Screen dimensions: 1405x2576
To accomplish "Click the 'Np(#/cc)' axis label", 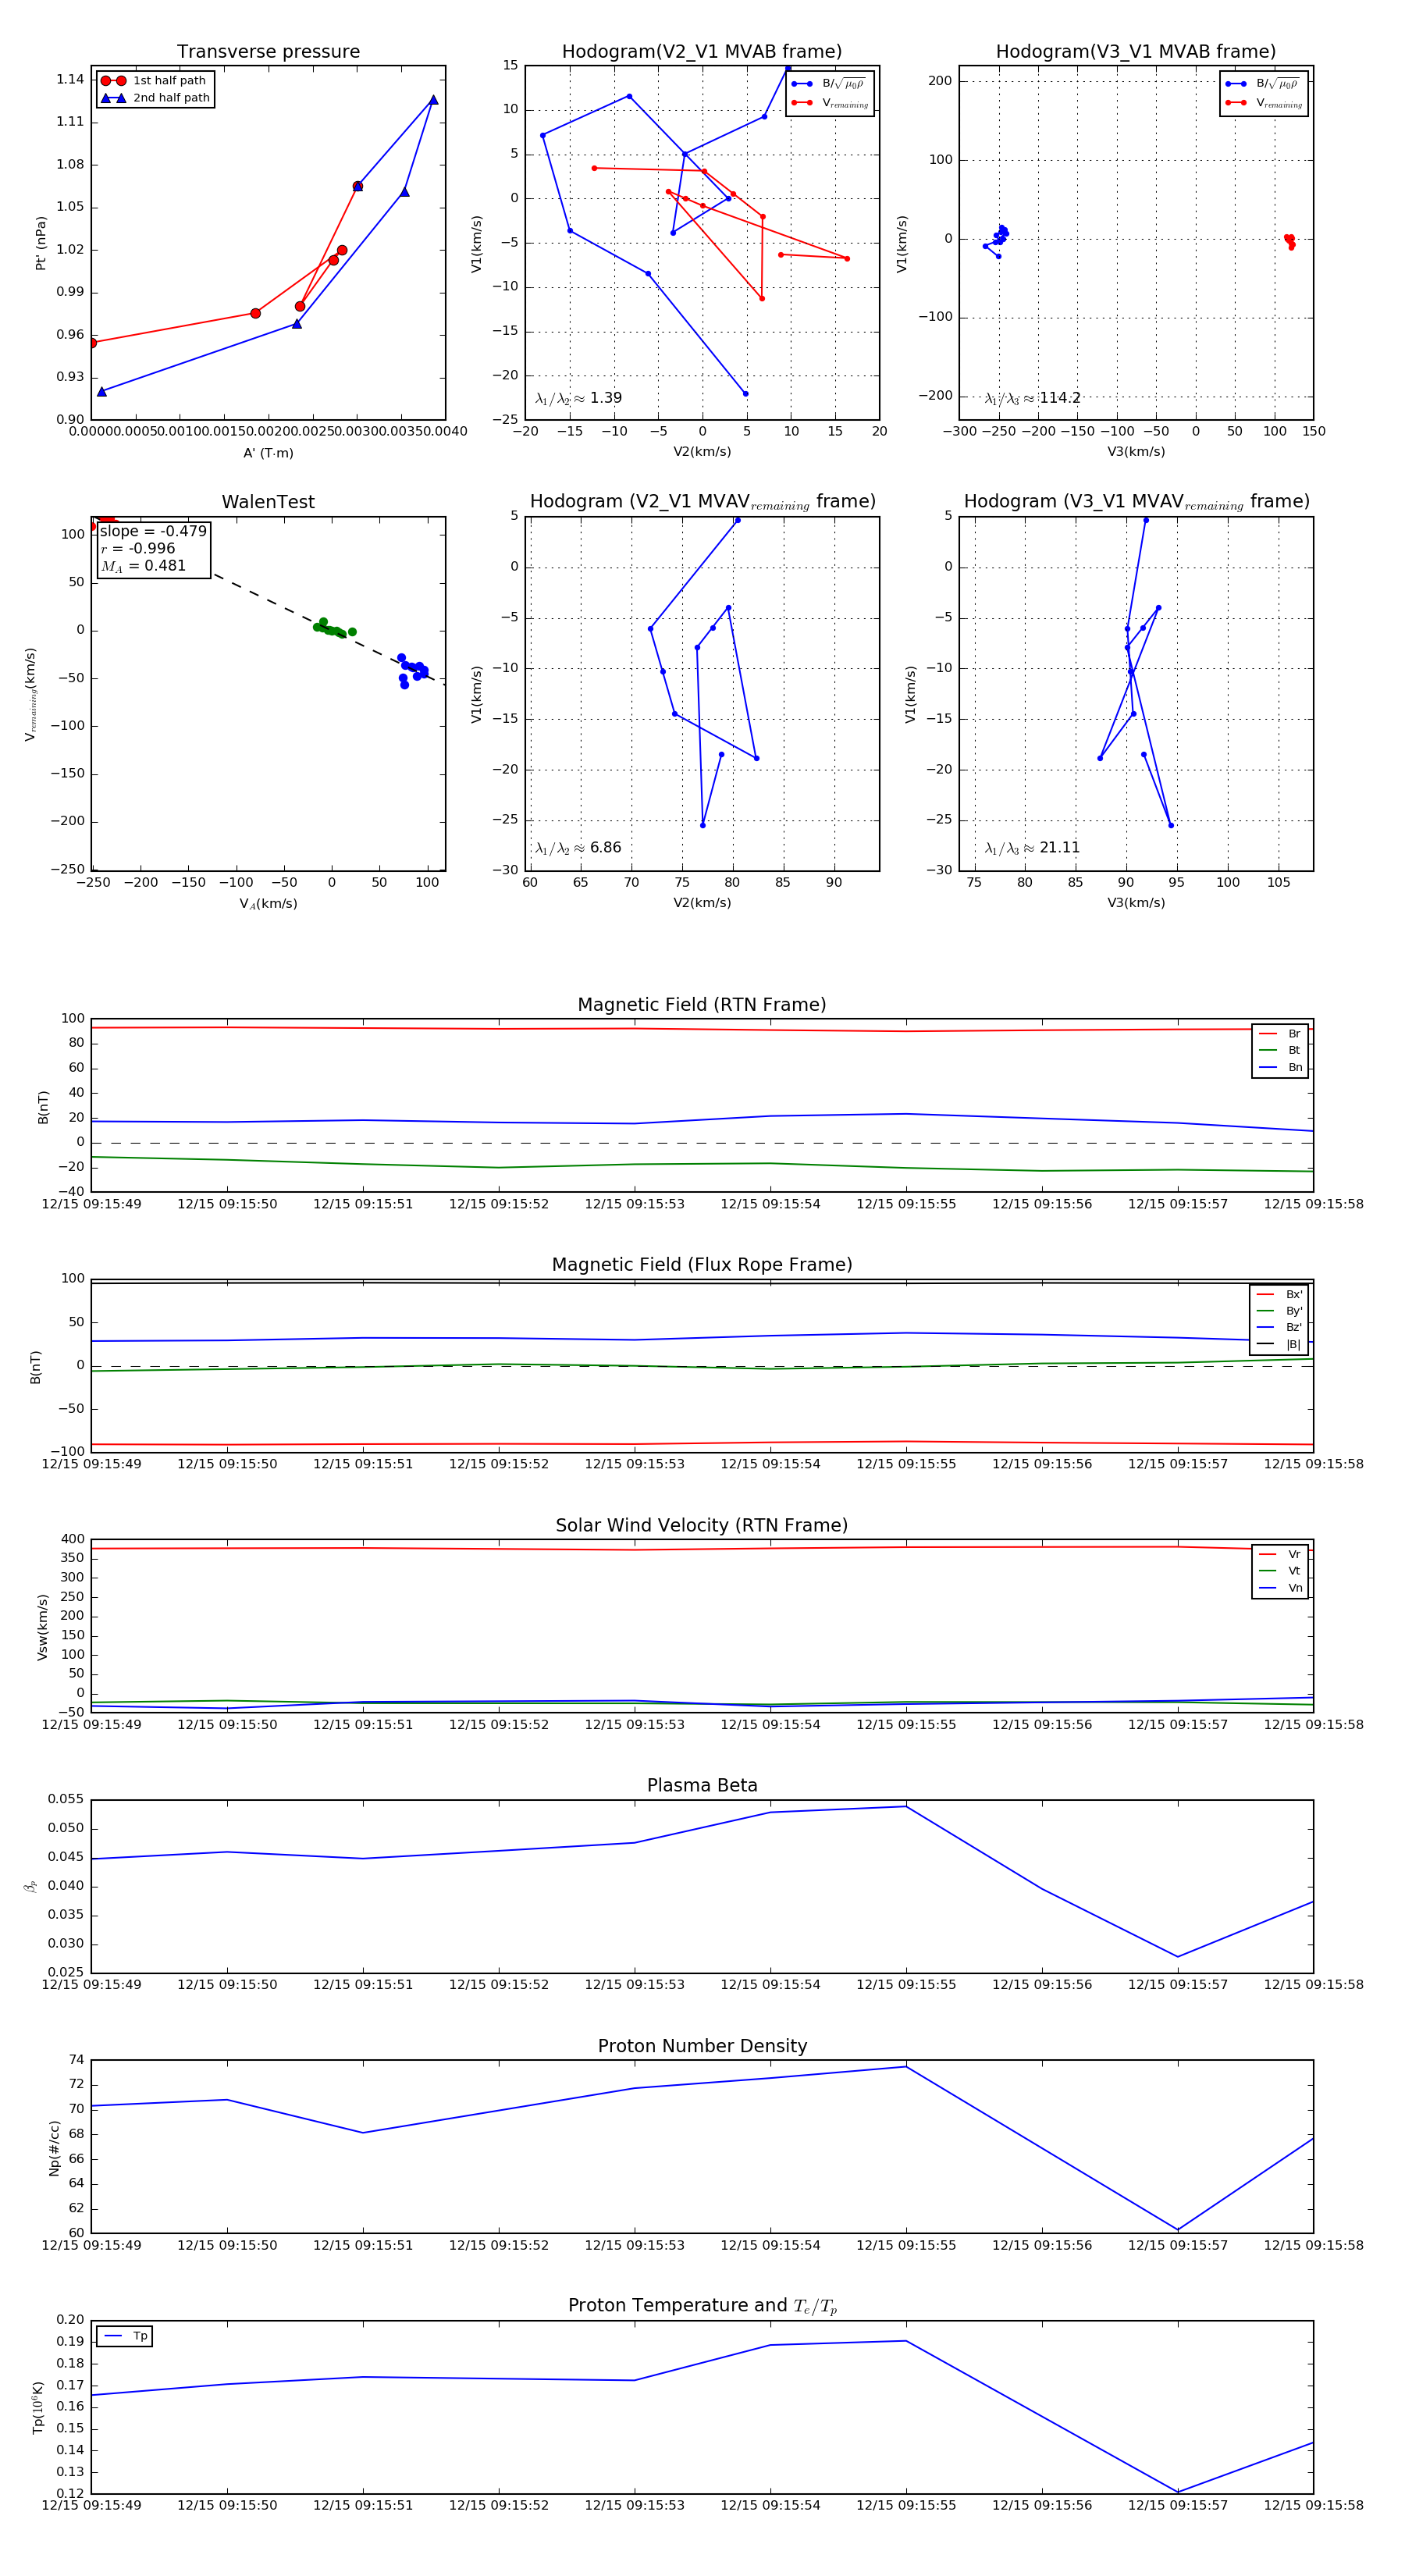I will tap(54, 2147).
